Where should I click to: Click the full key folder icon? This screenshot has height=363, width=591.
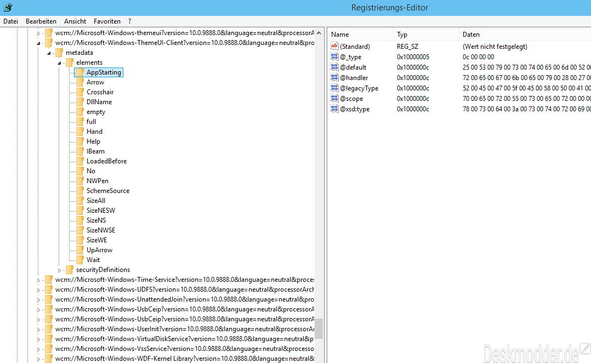(x=80, y=122)
